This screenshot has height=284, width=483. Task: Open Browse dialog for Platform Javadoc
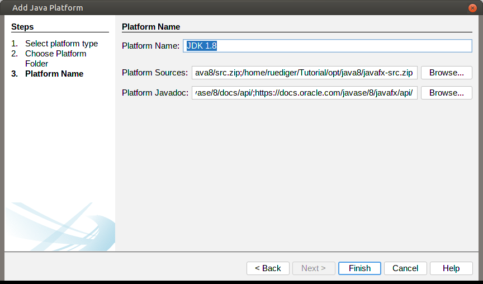[x=446, y=93]
